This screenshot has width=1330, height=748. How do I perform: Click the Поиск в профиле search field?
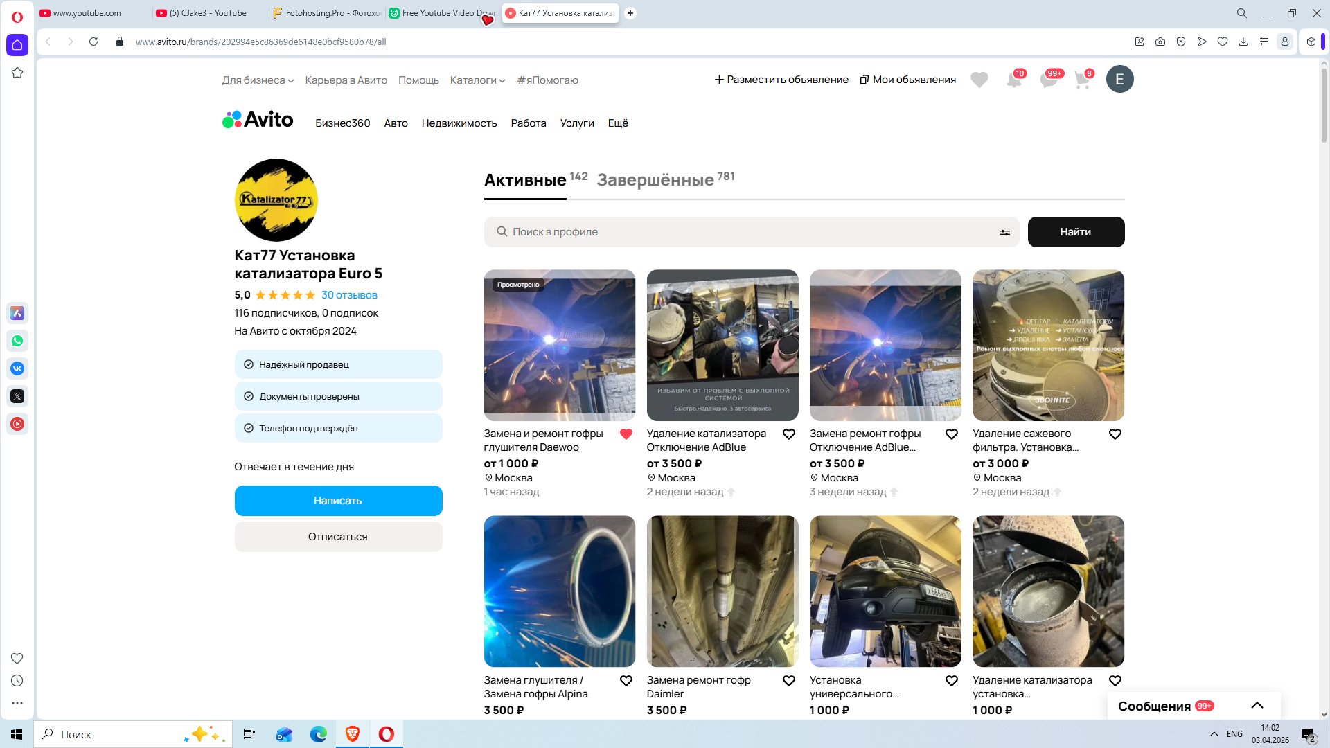coord(748,232)
